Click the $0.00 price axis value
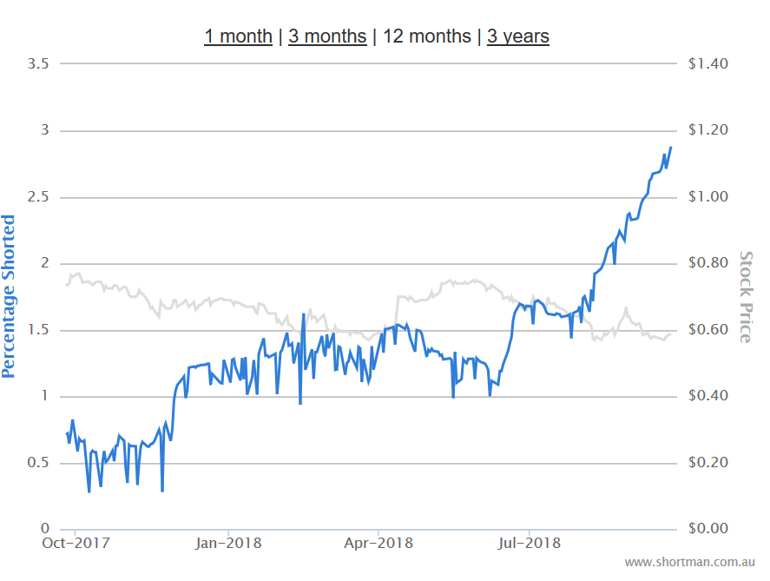 pyautogui.click(x=708, y=528)
